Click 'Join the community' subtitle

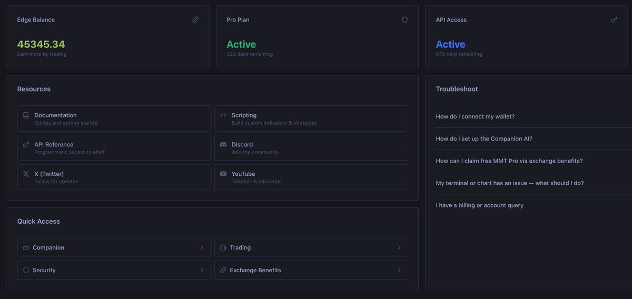tap(255, 152)
